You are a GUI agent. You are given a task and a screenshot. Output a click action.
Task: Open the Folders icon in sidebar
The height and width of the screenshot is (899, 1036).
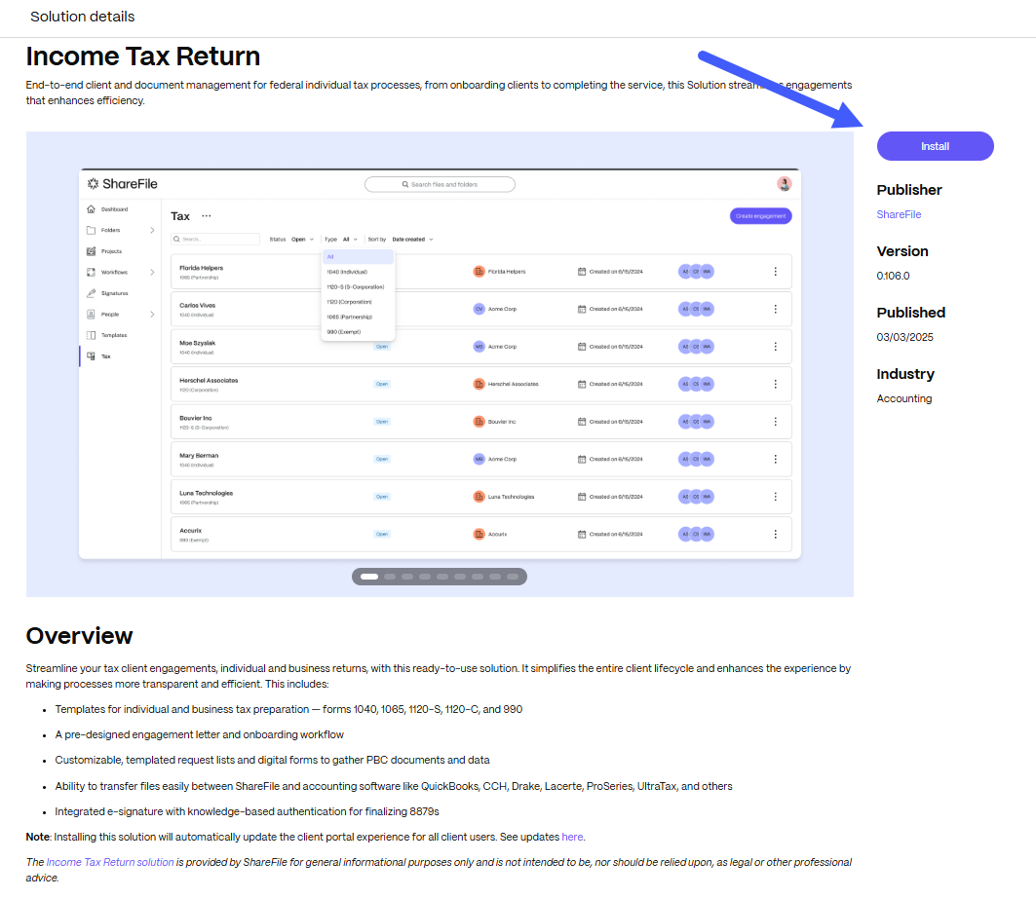coord(92,231)
